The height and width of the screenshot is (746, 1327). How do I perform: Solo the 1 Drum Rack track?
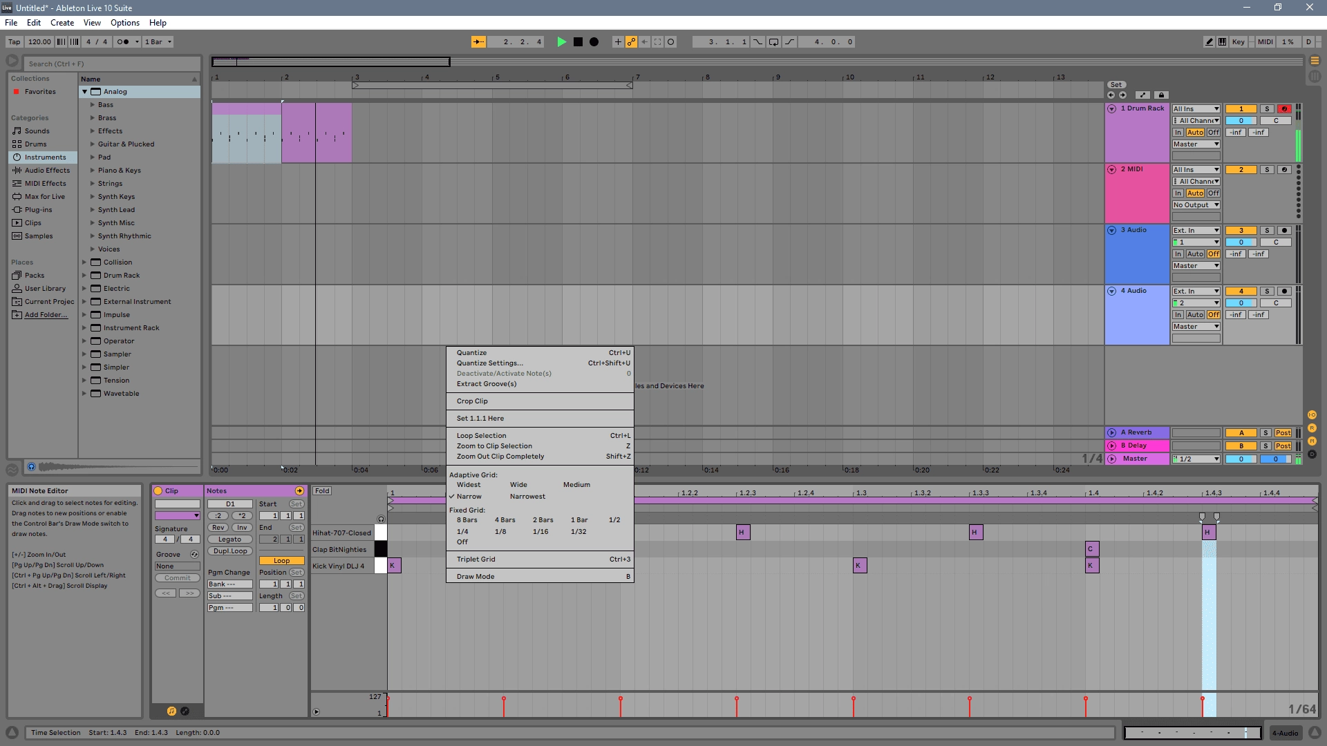(1267, 109)
